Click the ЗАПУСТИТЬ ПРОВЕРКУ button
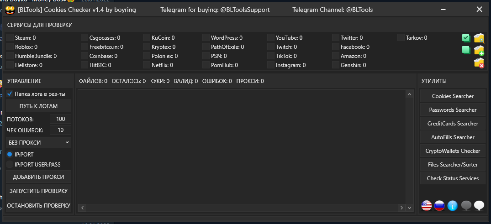 pyautogui.click(x=38, y=191)
